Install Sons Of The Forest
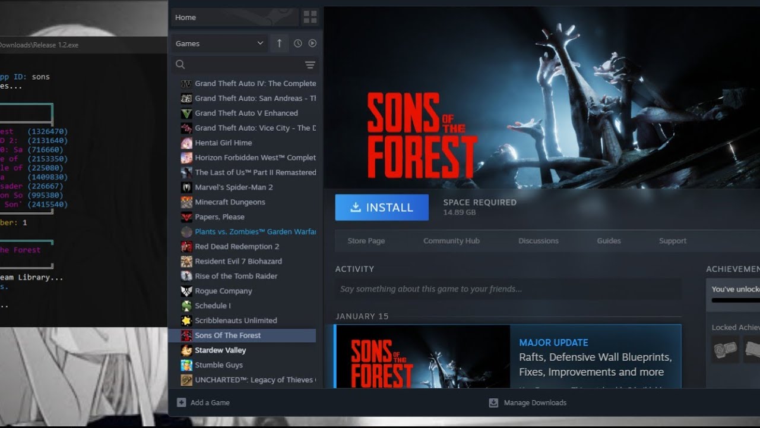This screenshot has height=428, width=760. pyautogui.click(x=382, y=207)
